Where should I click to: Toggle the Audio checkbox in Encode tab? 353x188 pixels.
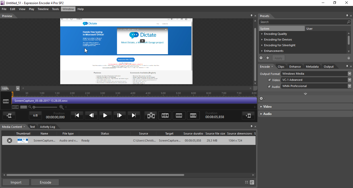click(x=270, y=86)
